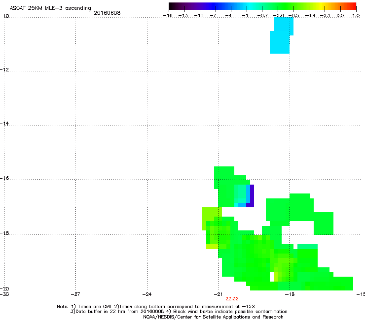Click the -16 colorbar tick label
The width and height of the screenshot is (365, 320).
click(x=168, y=16)
